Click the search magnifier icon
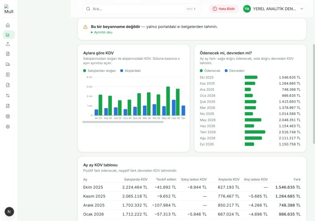This screenshot has width=315, height=221. [x=88, y=9]
